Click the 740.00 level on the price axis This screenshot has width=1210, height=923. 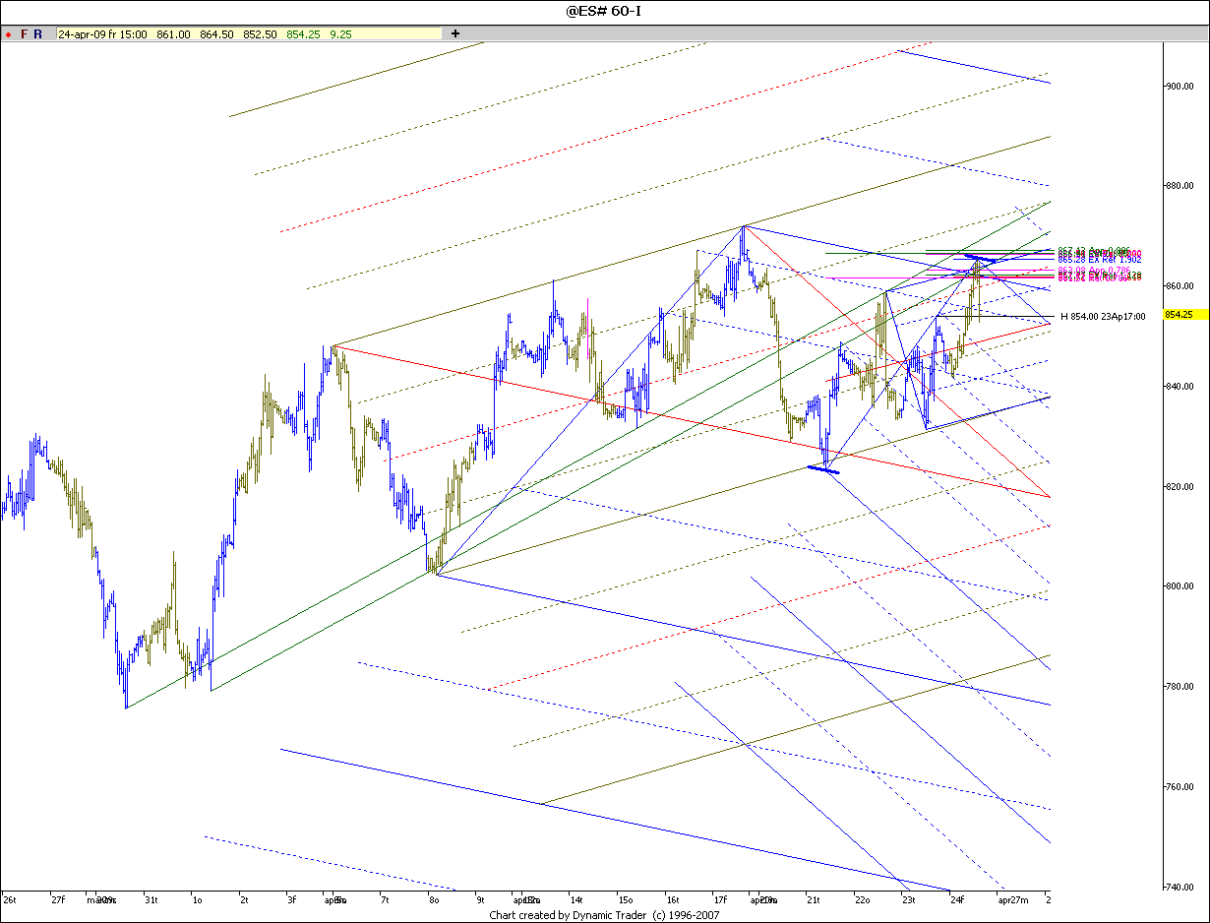click(x=1180, y=887)
